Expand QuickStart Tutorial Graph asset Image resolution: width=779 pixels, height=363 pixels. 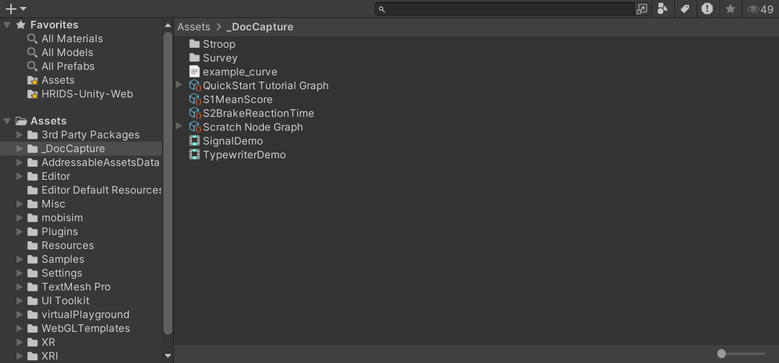[179, 85]
